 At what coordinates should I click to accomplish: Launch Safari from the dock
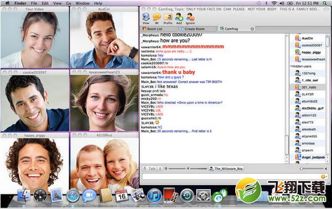pos(73,196)
